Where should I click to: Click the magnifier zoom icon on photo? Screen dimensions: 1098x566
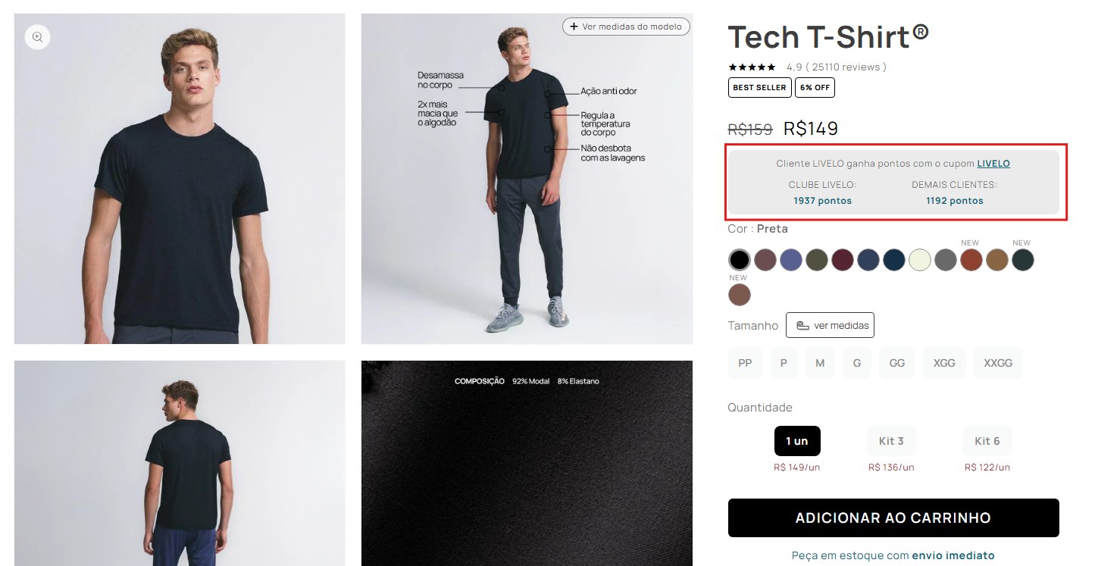pos(37,37)
